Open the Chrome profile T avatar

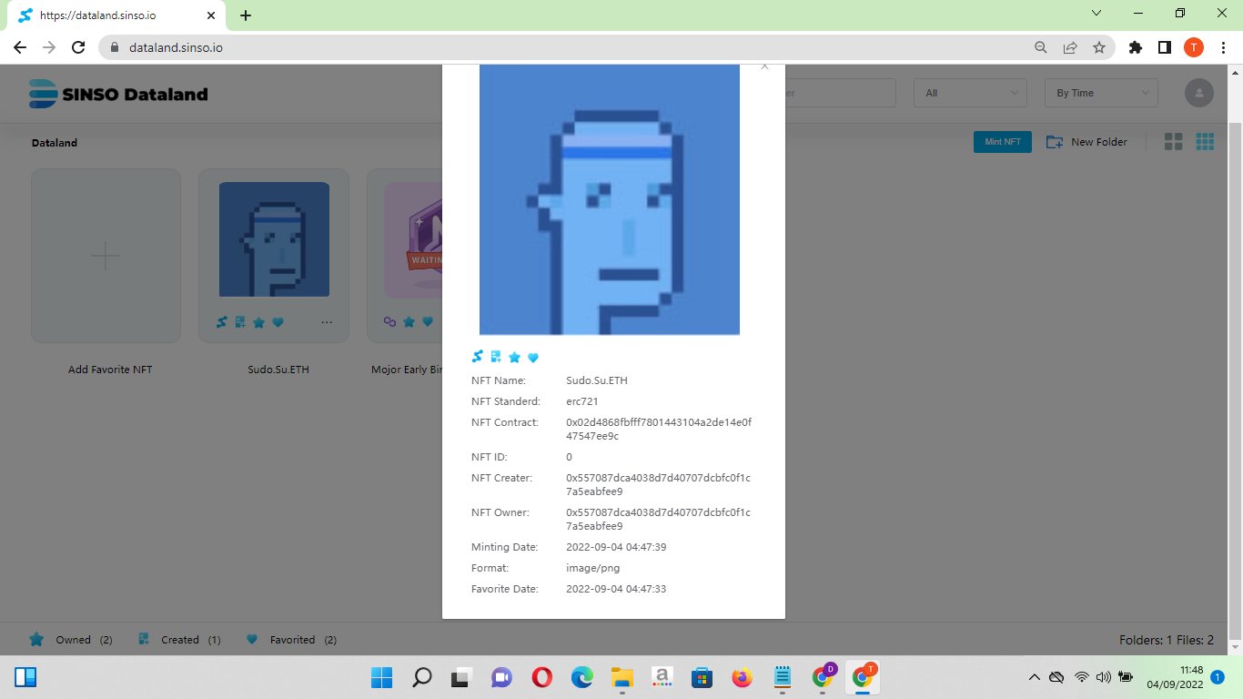(1193, 47)
